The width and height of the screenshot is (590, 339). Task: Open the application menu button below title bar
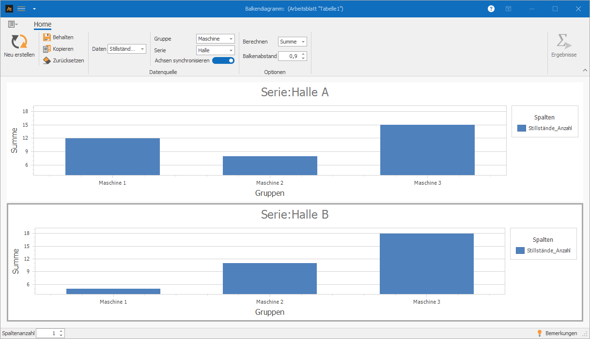(13, 24)
